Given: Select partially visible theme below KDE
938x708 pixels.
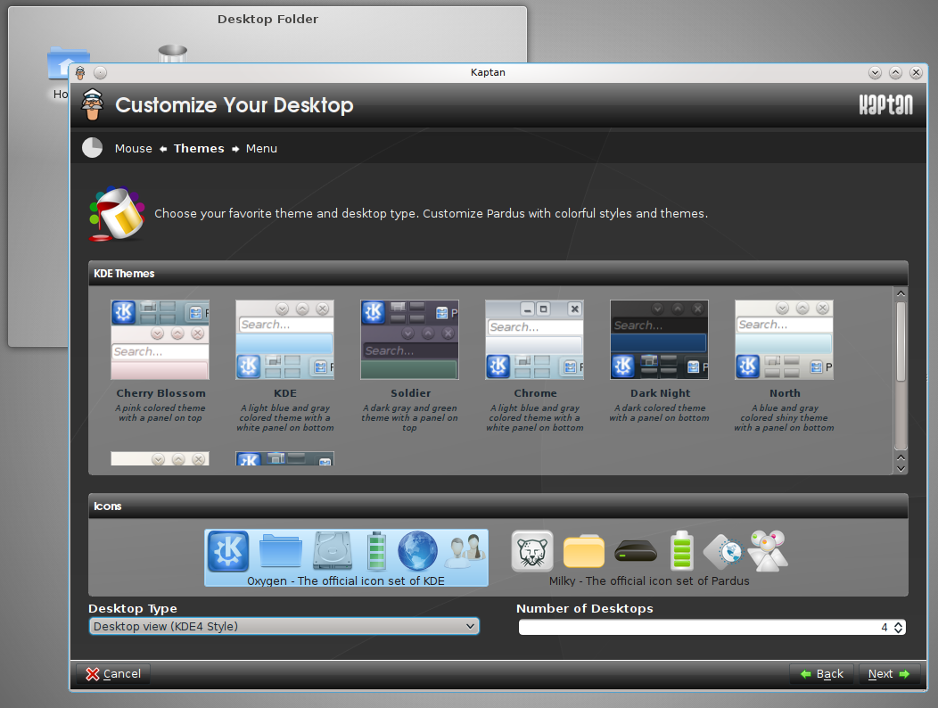Looking at the screenshot, I should tap(284, 458).
